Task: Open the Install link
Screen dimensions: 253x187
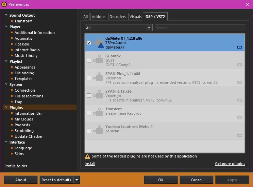Action: [90, 164]
